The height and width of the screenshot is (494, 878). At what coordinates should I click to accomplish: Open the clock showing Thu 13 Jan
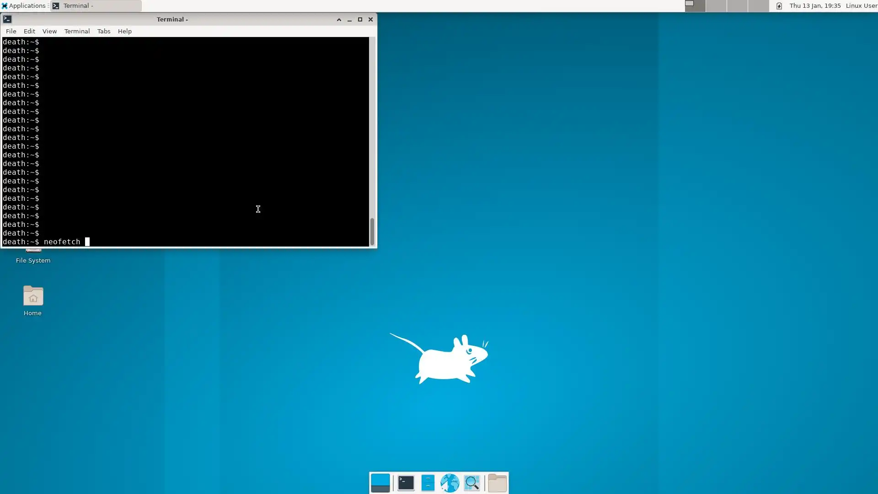point(815,6)
